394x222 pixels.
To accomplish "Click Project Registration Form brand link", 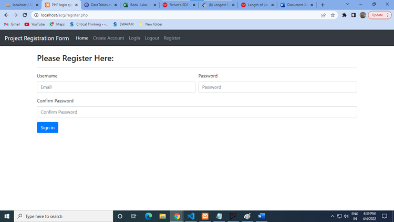I will pyautogui.click(x=37, y=38).
